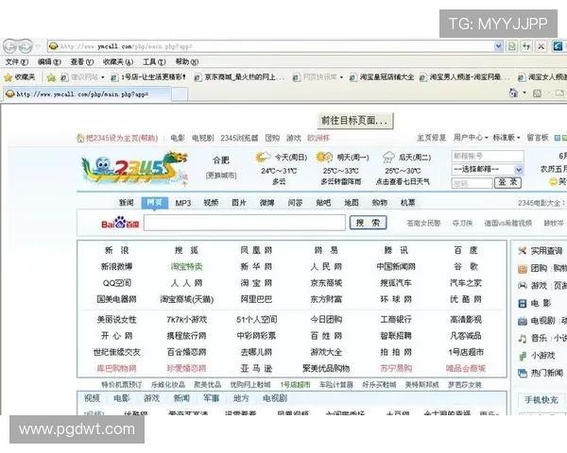Click tomorrow's sunny weather icon 明天(周一)
Image resolution: width=567 pixels, height=453 pixels.
pos(323,158)
